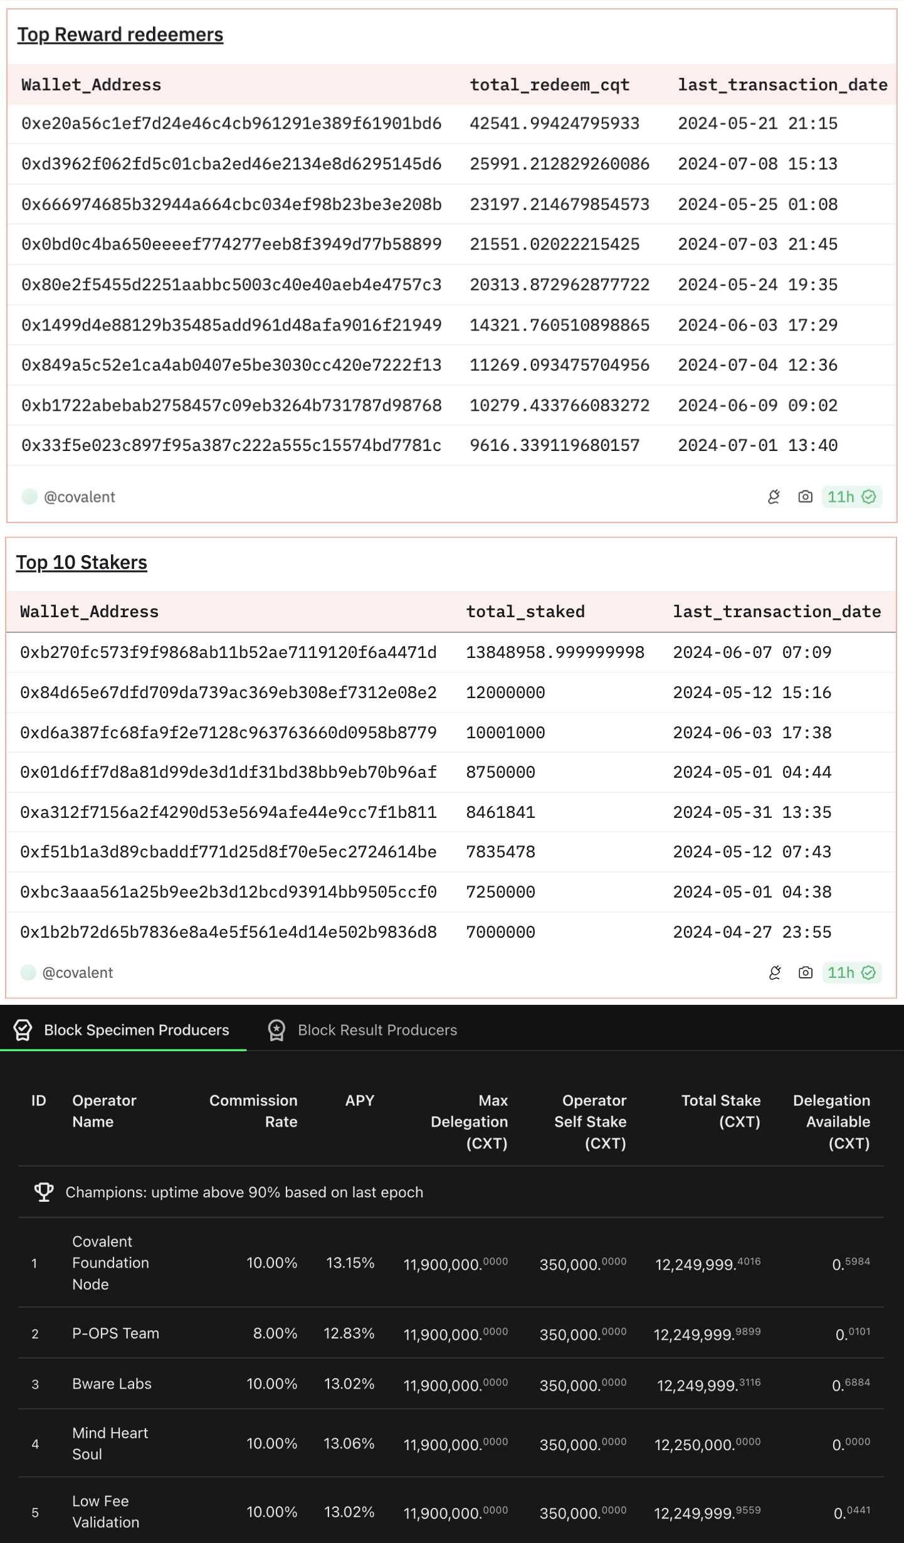Click the Champions trophy icon
The width and height of the screenshot is (904, 1543).
(x=44, y=1192)
